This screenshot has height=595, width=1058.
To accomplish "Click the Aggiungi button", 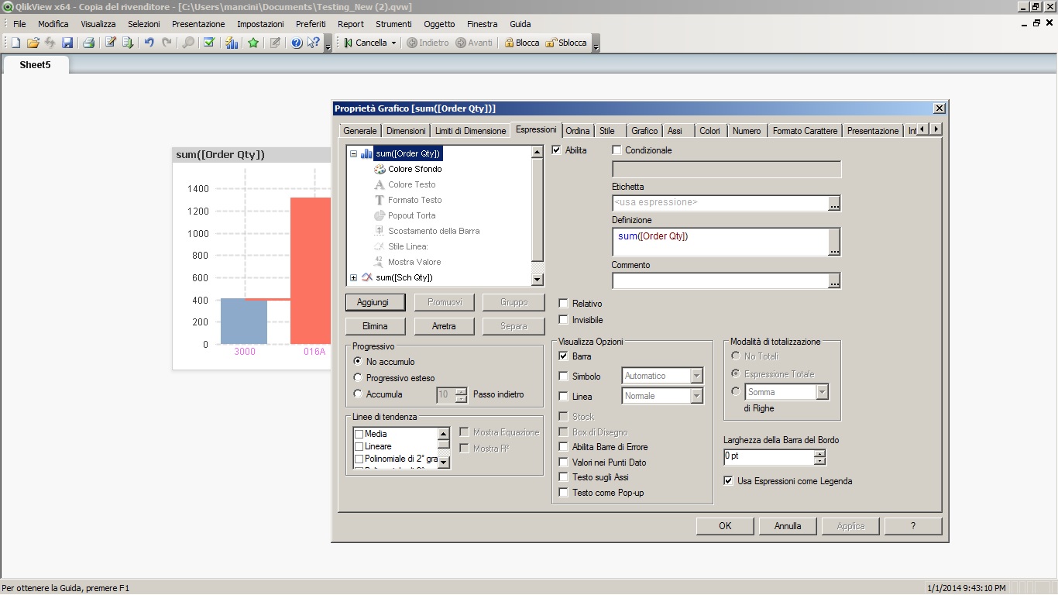I will 375,302.
